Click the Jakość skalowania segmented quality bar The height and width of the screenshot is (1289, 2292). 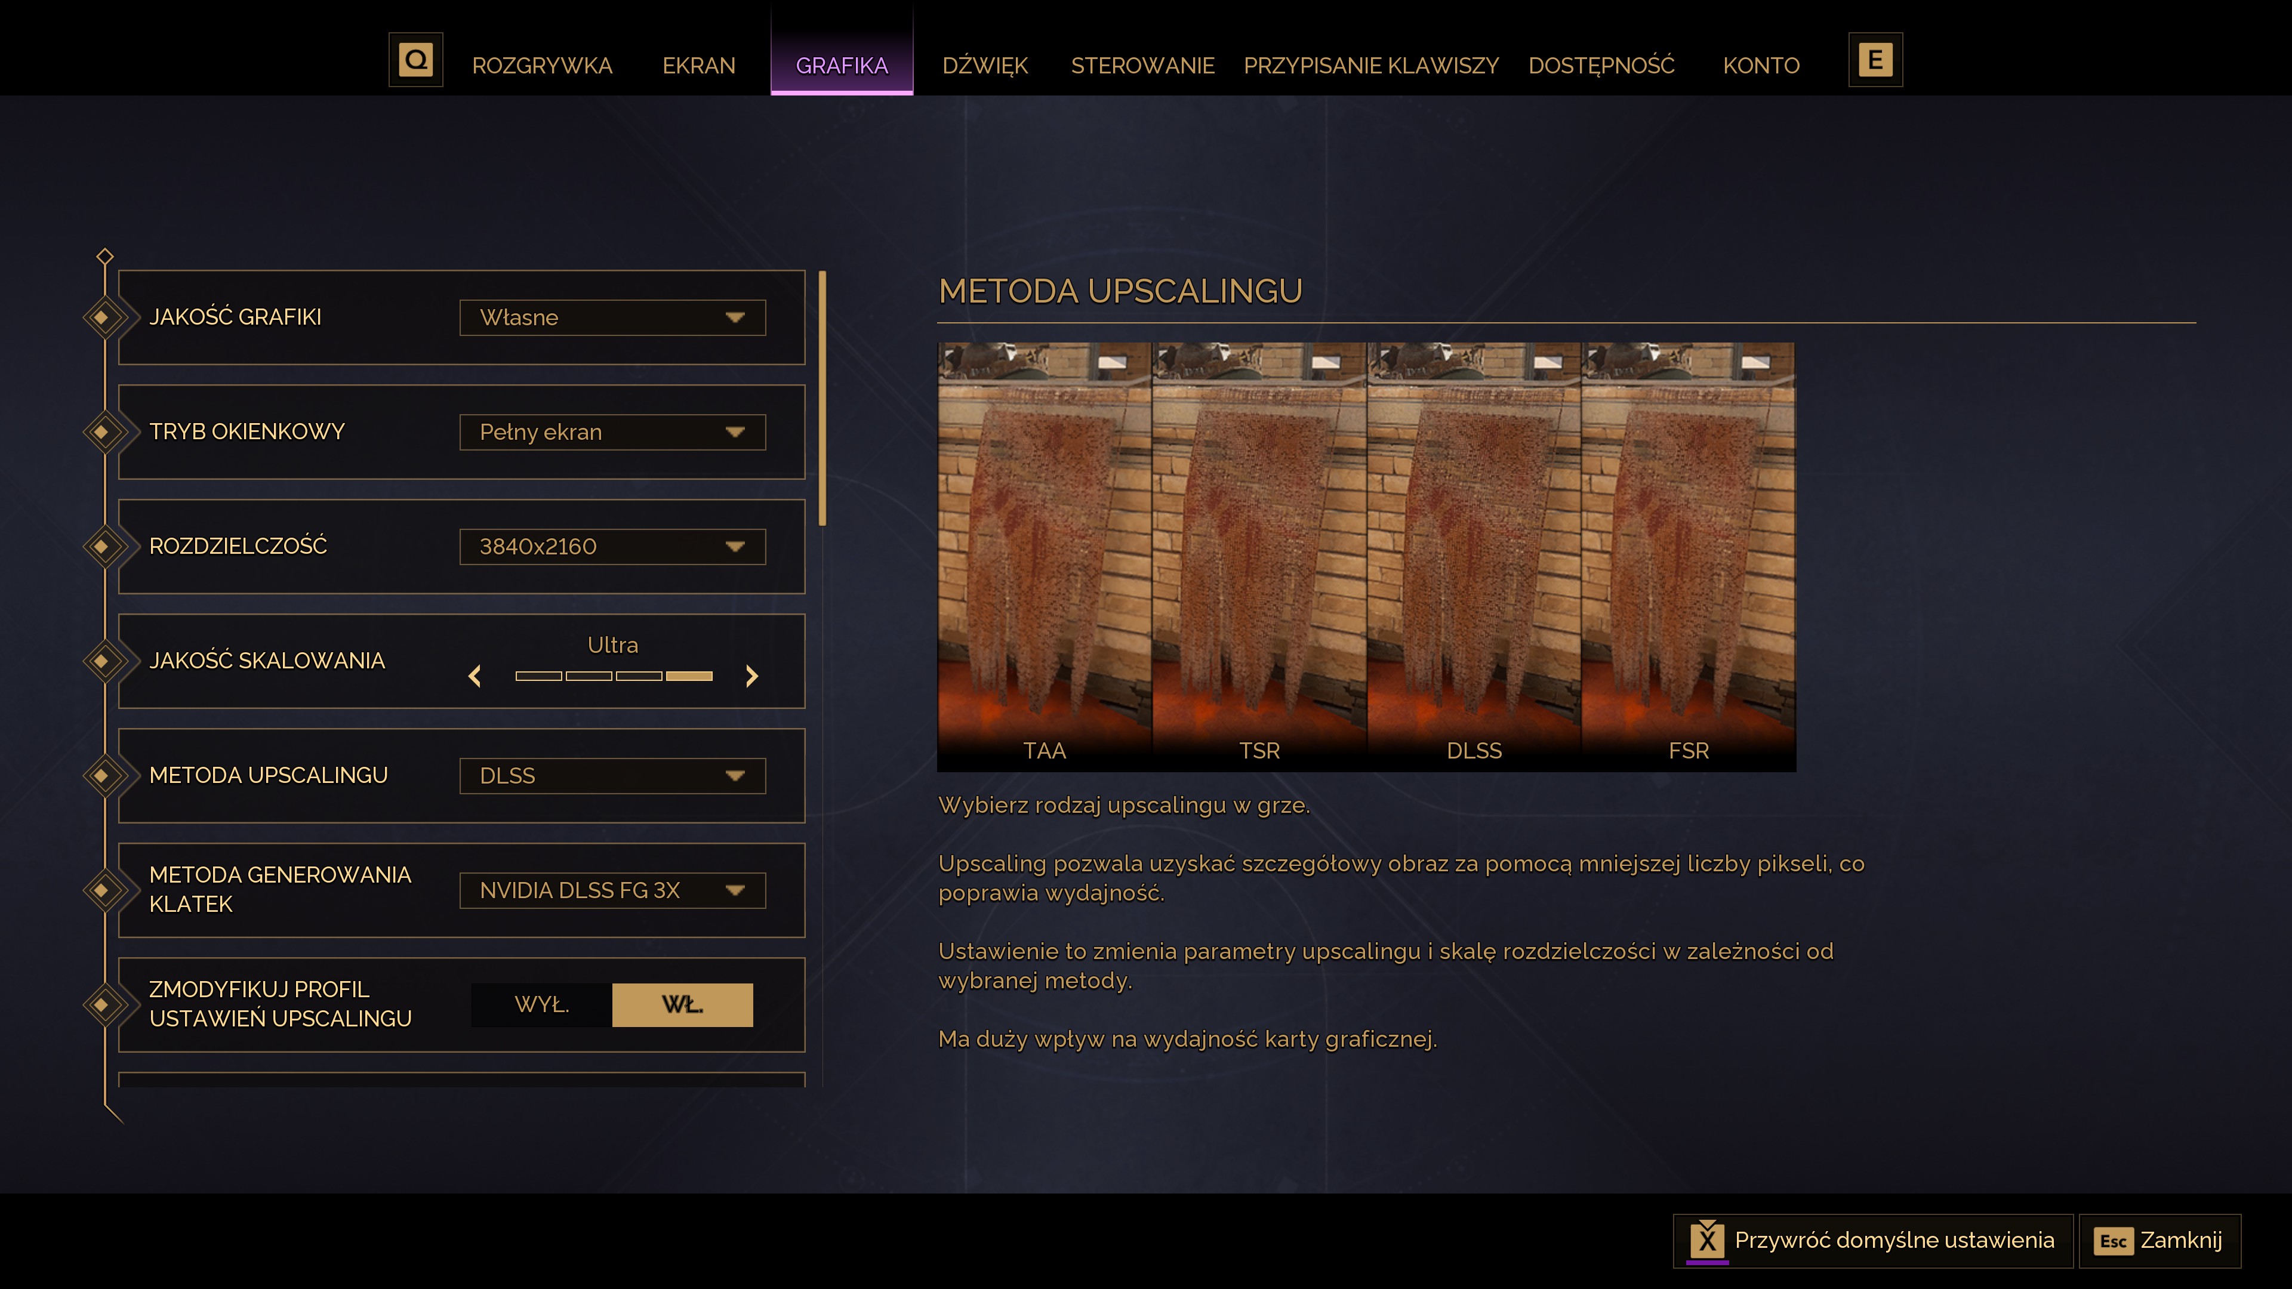(x=614, y=676)
